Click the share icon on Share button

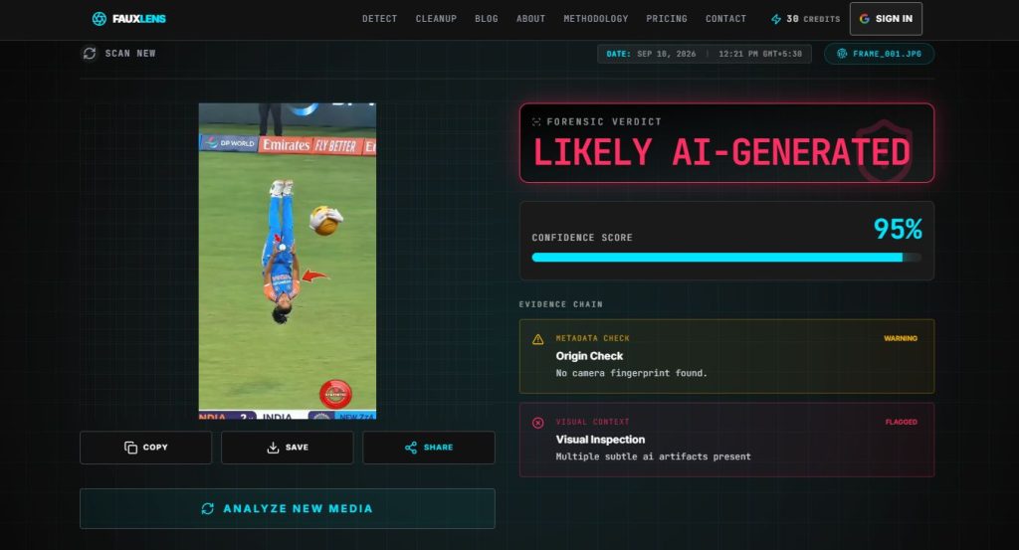pyautogui.click(x=411, y=448)
